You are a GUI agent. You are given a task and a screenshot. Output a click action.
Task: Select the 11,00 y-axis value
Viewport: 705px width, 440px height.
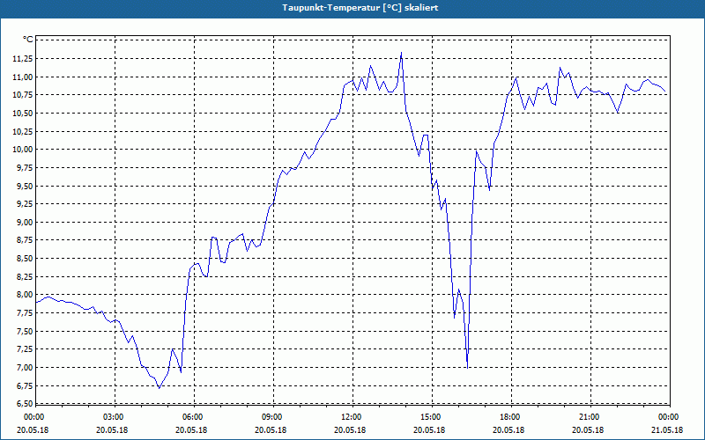point(24,77)
